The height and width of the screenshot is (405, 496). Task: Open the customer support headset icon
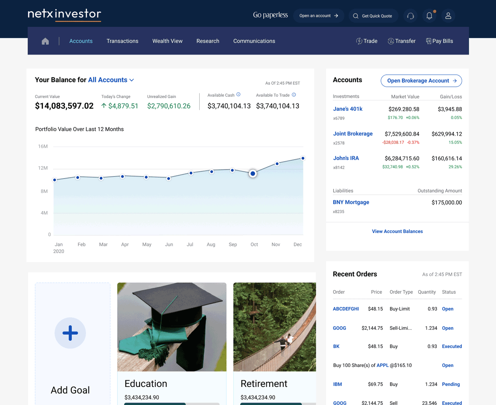point(410,16)
